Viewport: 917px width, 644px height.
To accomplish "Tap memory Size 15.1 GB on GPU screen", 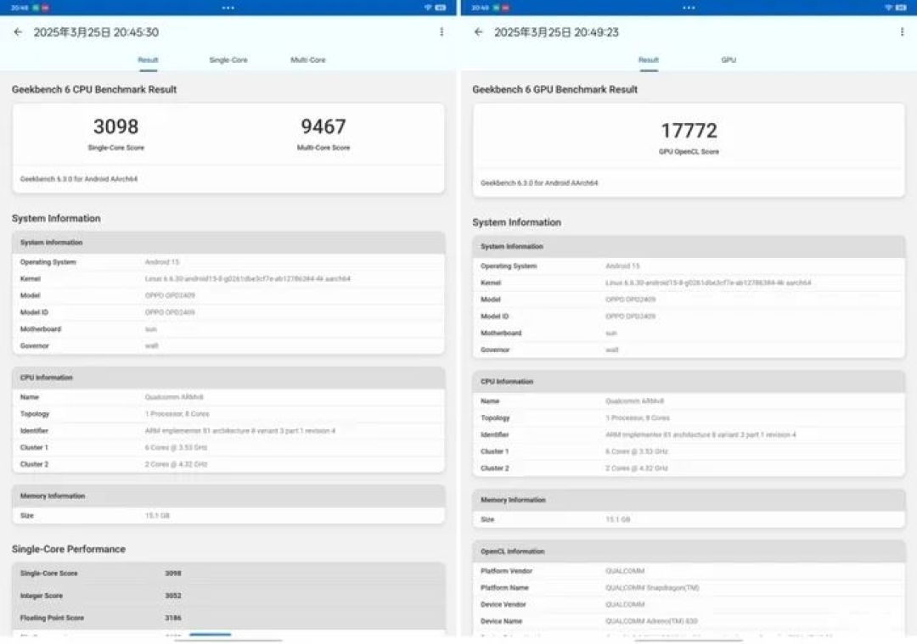I will coord(617,519).
